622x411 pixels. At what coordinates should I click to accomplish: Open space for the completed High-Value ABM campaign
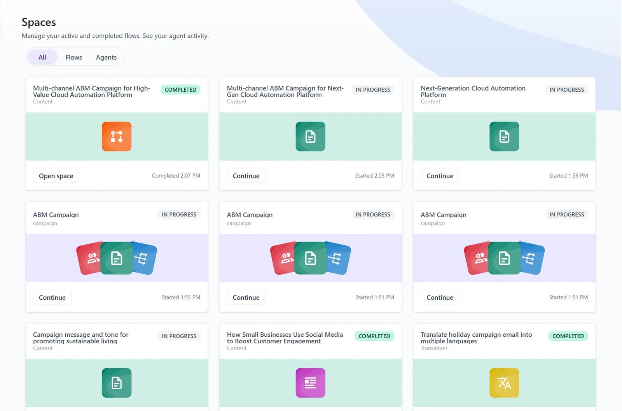tap(56, 176)
